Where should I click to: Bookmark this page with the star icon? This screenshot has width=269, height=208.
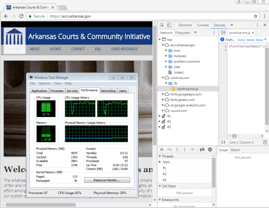[256, 16]
